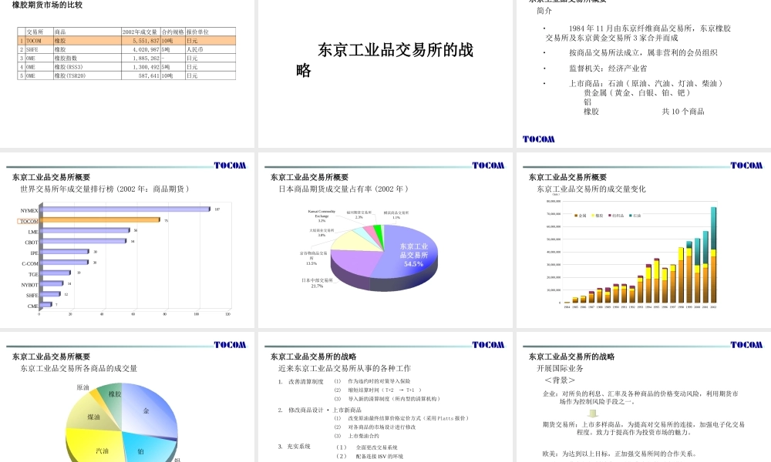Click the CME bar chart label

(33, 306)
